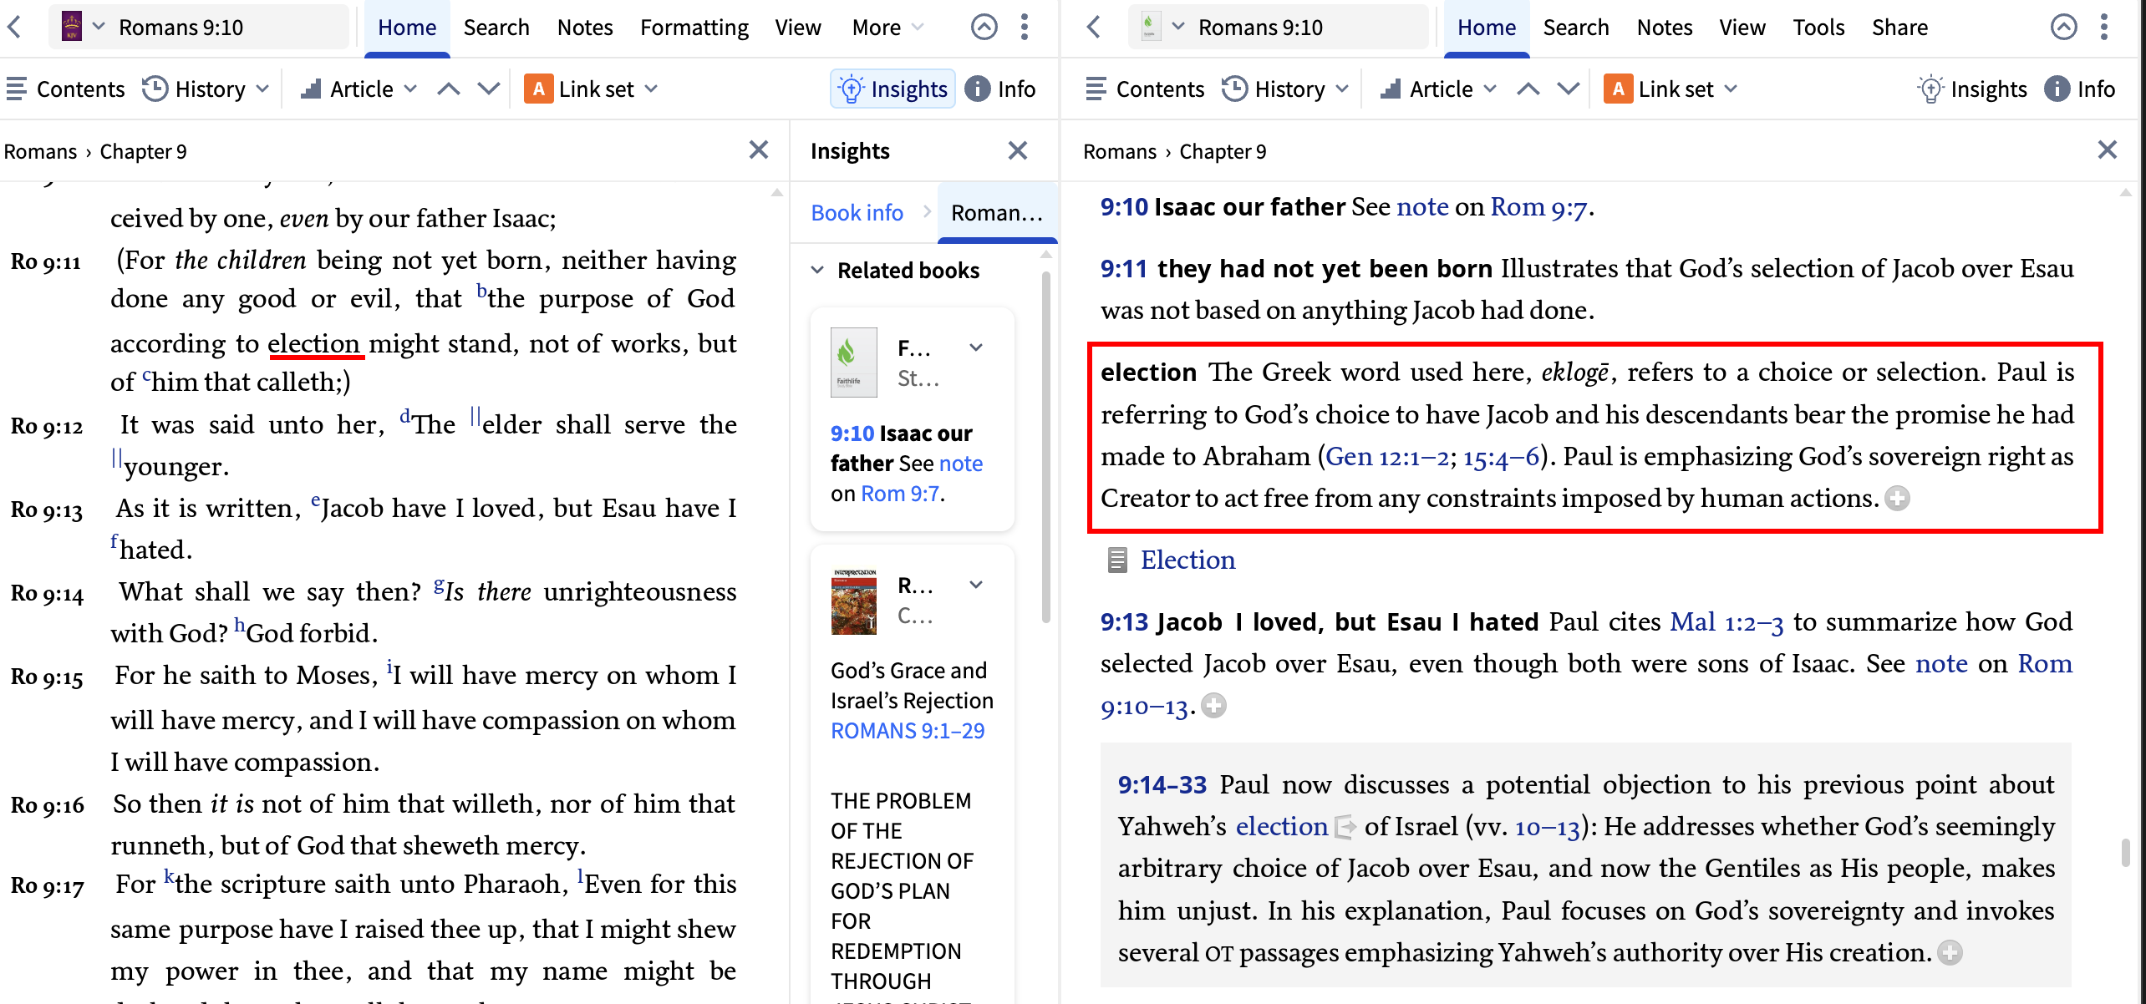Expand Link set dropdown in left panel

(652, 89)
